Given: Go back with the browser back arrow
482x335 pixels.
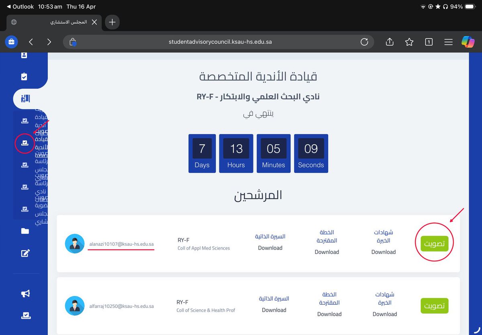Looking at the screenshot, I should [31, 42].
